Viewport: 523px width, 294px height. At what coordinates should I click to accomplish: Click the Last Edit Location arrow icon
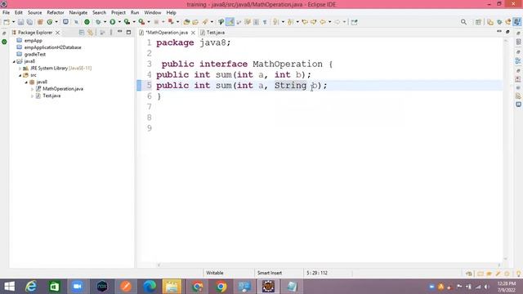tap(305, 22)
